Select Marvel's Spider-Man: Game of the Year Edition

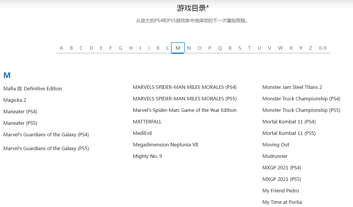point(185,110)
